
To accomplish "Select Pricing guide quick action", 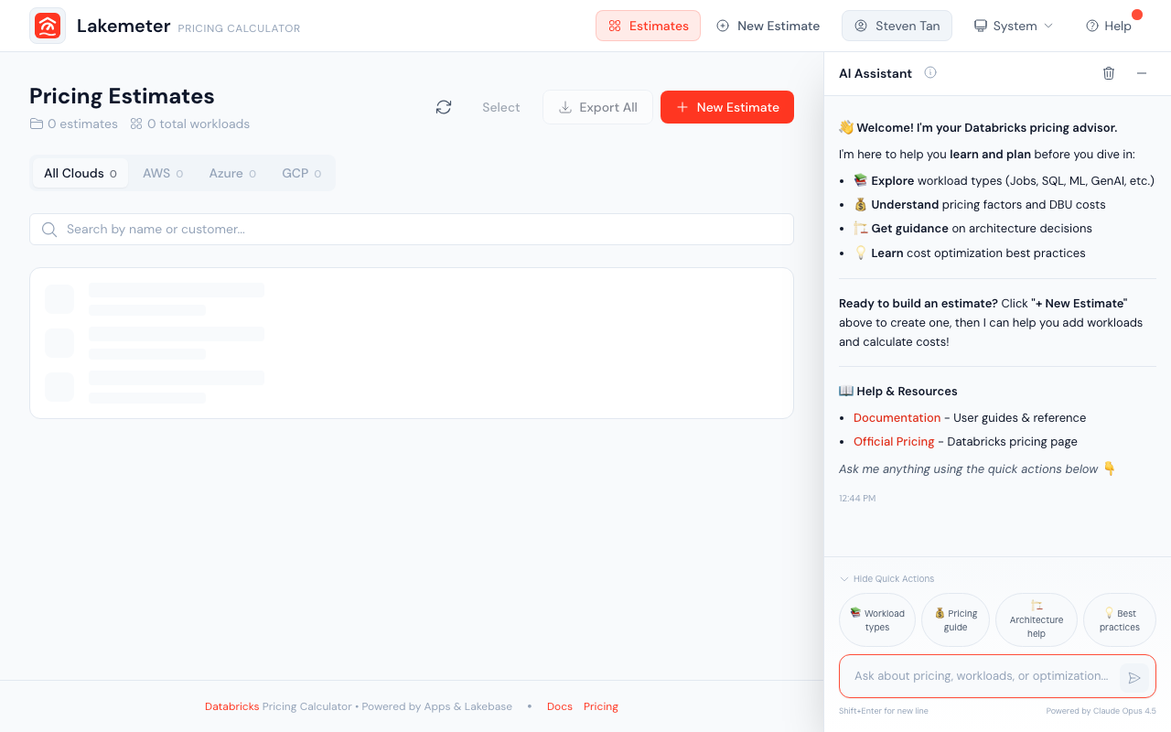I will pyautogui.click(x=955, y=620).
